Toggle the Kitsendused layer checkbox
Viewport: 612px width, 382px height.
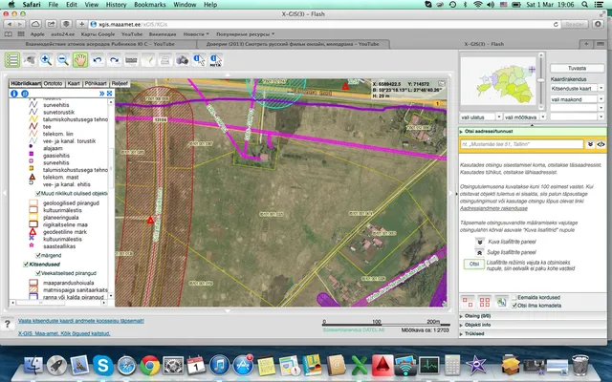[x=26, y=265]
